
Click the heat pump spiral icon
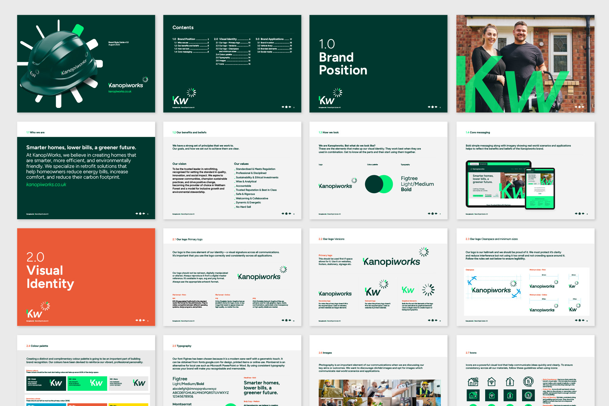tap(528, 382)
